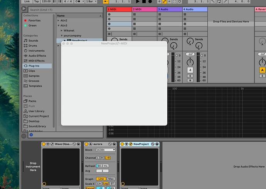Expand the AUv2 folder
The width and height of the screenshot is (266, 189).
pos(58,20)
